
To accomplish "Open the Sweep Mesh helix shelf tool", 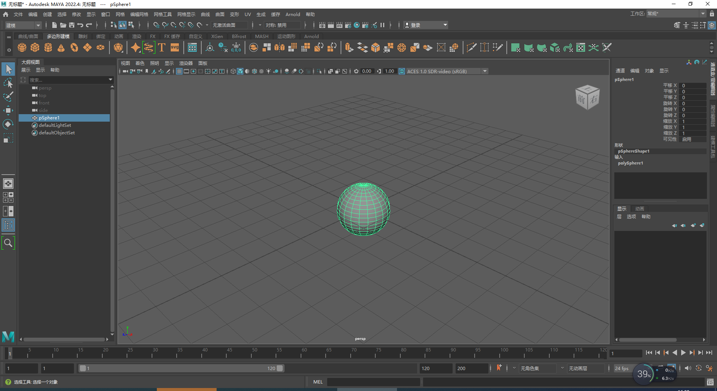I will [149, 47].
